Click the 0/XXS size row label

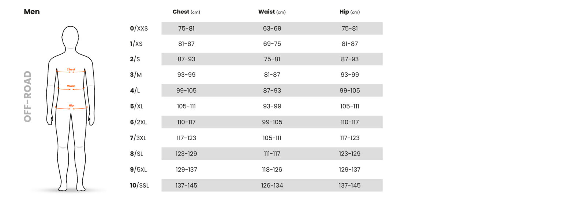point(139,28)
